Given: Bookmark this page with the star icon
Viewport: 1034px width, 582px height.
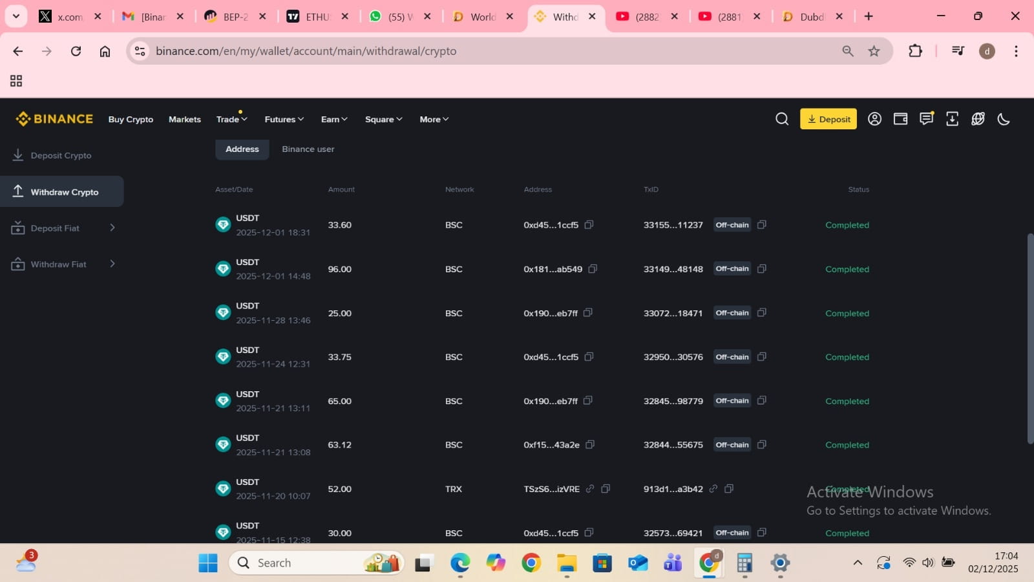Looking at the screenshot, I should (x=874, y=51).
